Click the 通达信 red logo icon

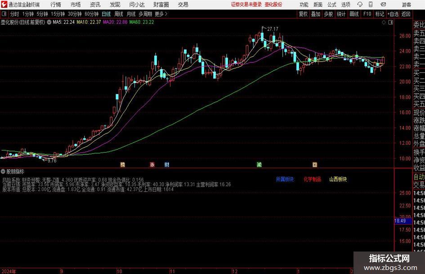tap(4, 4)
